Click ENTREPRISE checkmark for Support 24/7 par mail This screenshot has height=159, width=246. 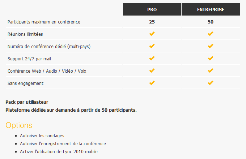coord(211,59)
